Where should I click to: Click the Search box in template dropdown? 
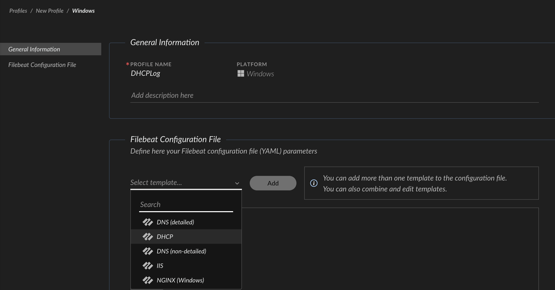186,204
